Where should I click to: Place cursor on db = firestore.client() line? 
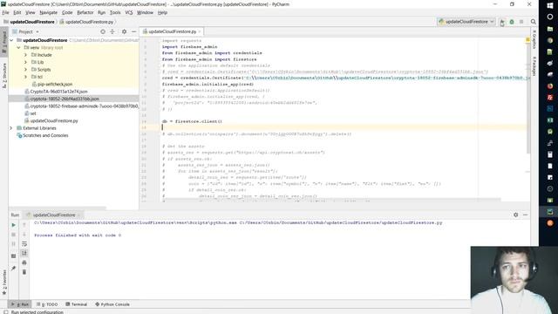192,121
